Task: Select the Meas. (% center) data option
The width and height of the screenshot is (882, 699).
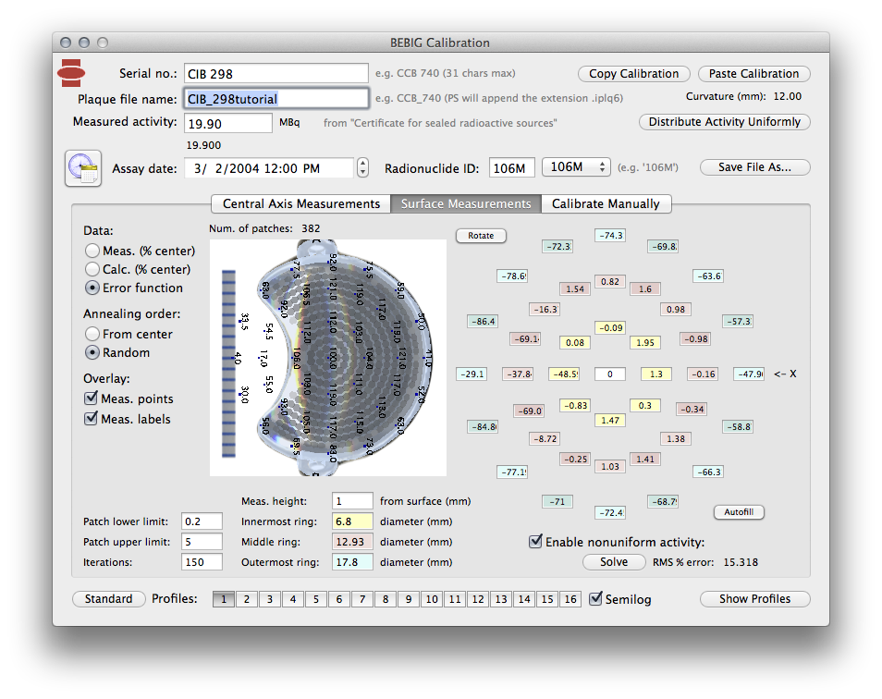Action: point(92,251)
